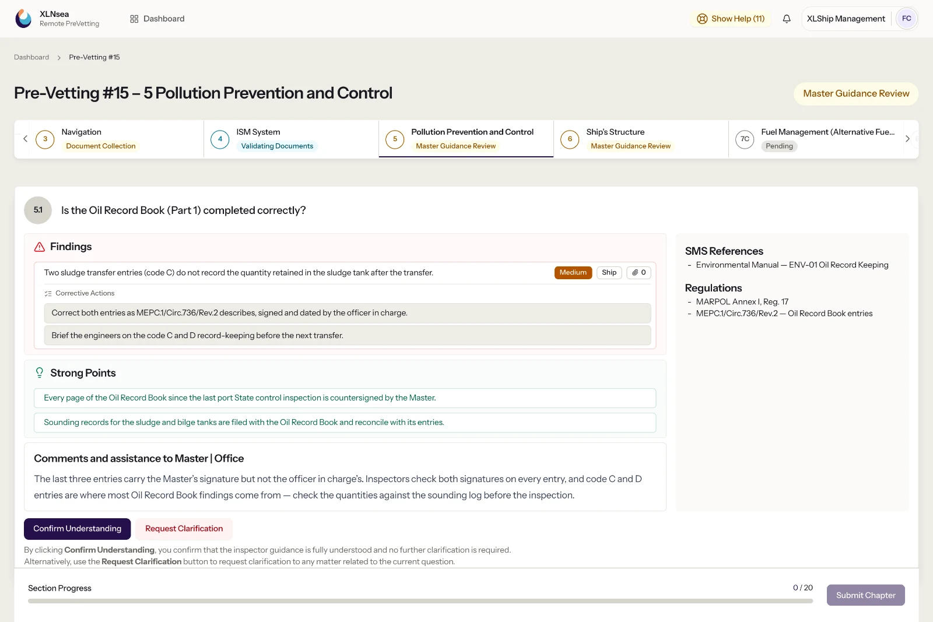Show previous chapter tabs with left chevron

(x=25, y=139)
